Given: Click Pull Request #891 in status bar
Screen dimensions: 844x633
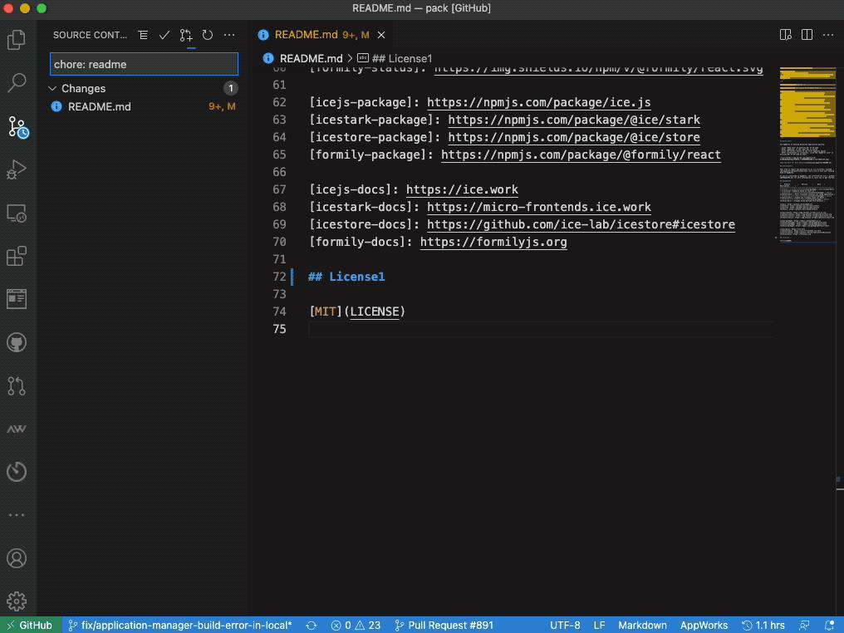Looking at the screenshot, I should [x=444, y=625].
